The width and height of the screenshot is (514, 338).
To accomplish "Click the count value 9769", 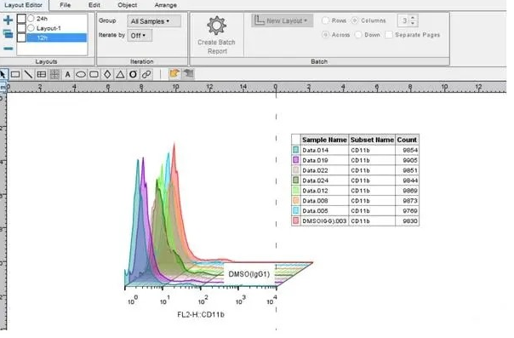I will pyautogui.click(x=410, y=211).
